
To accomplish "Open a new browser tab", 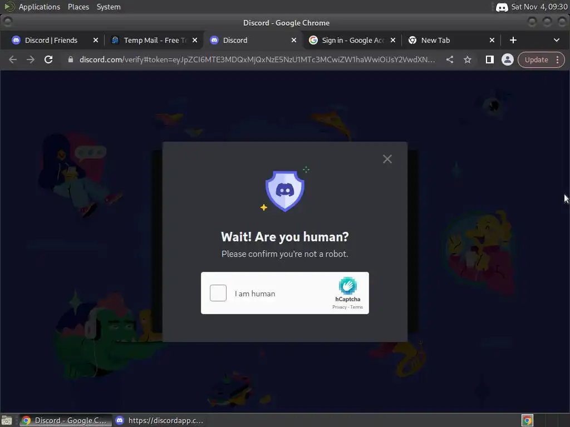I will pyautogui.click(x=513, y=40).
